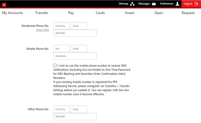This screenshot has height=123, width=201.
Task: Click the DBS logo icon
Action: pyautogui.click(x=4, y=5)
